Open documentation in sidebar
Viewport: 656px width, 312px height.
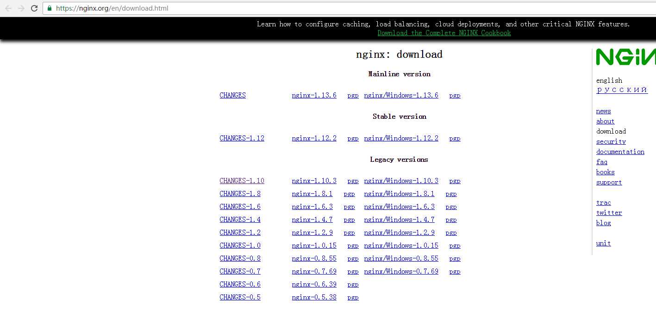(620, 152)
